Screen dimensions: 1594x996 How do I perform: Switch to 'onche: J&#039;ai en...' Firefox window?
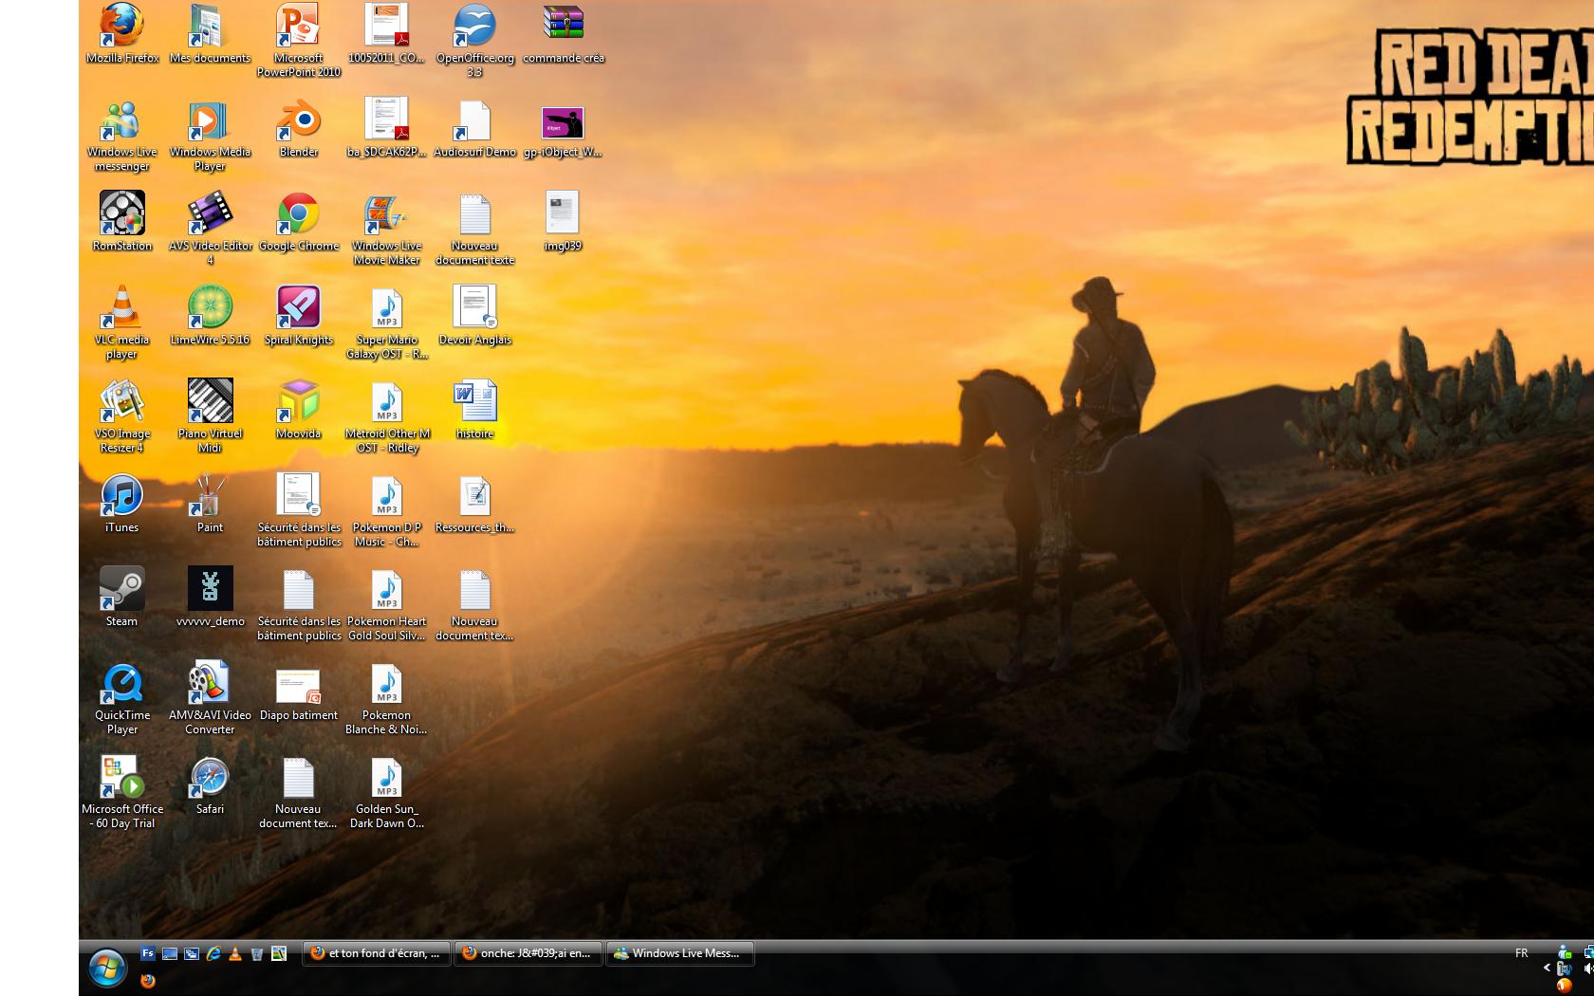point(528,953)
